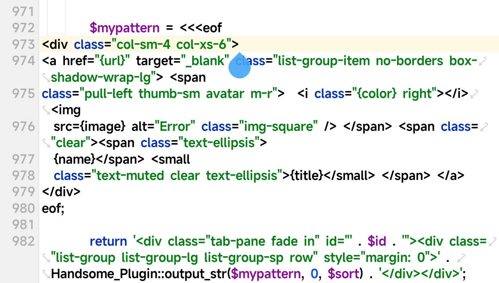Click the "{url}" href value
Image resolution: width=499 pixels, height=283 pixels.
click(112, 61)
